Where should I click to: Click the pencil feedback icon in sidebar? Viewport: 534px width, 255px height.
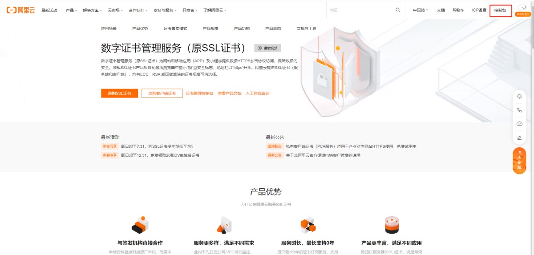coord(519,138)
